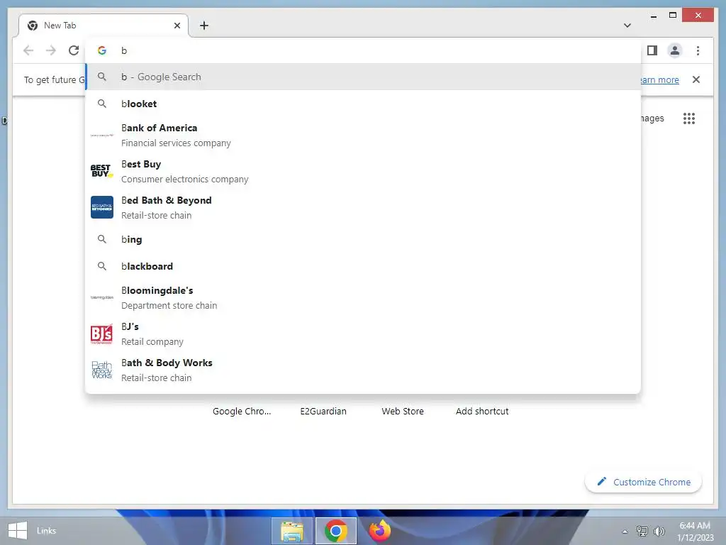The width and height of the screenshot is (726, 545).
Task: Expand the tab search chevron
Action: (627, 26)
